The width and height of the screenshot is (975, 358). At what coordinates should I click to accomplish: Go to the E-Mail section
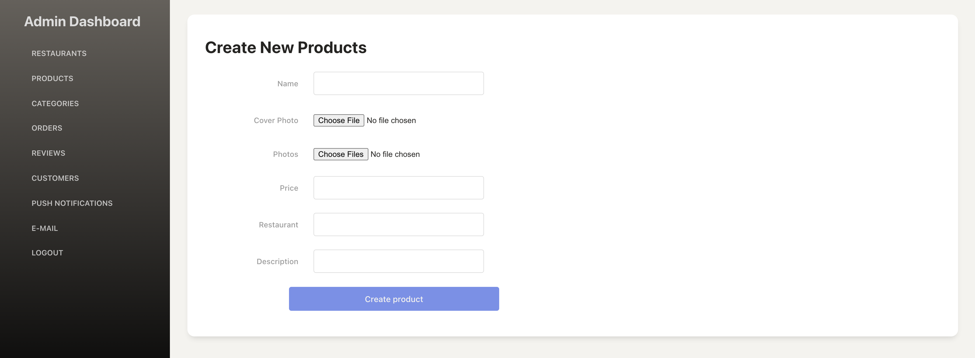(45, 228)
